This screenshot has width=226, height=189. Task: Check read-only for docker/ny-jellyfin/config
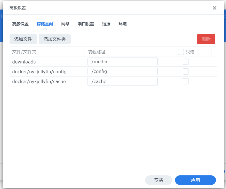(186, 72)
